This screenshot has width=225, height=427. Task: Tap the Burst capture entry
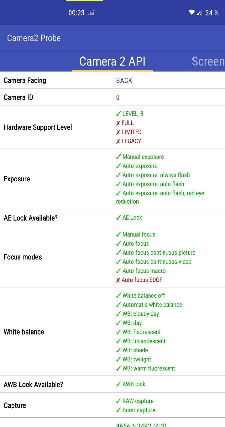point(139,410)
